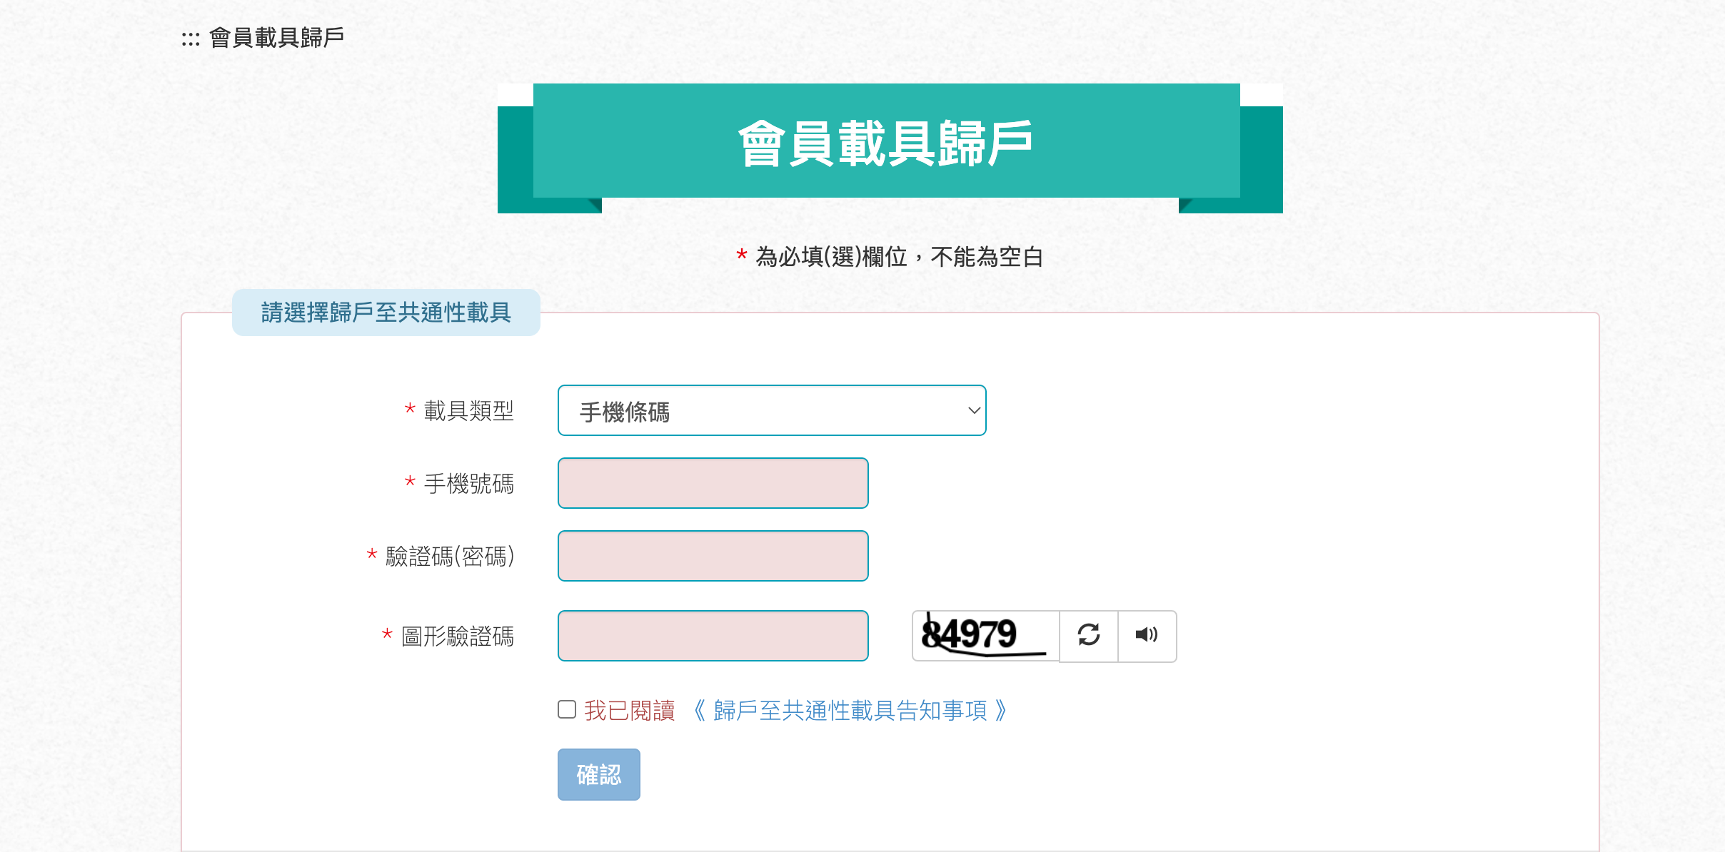This screenshot has width=1725, height=852.
Task: Focus the 圖形驗證碼 input field
Action: click(713, 636)
